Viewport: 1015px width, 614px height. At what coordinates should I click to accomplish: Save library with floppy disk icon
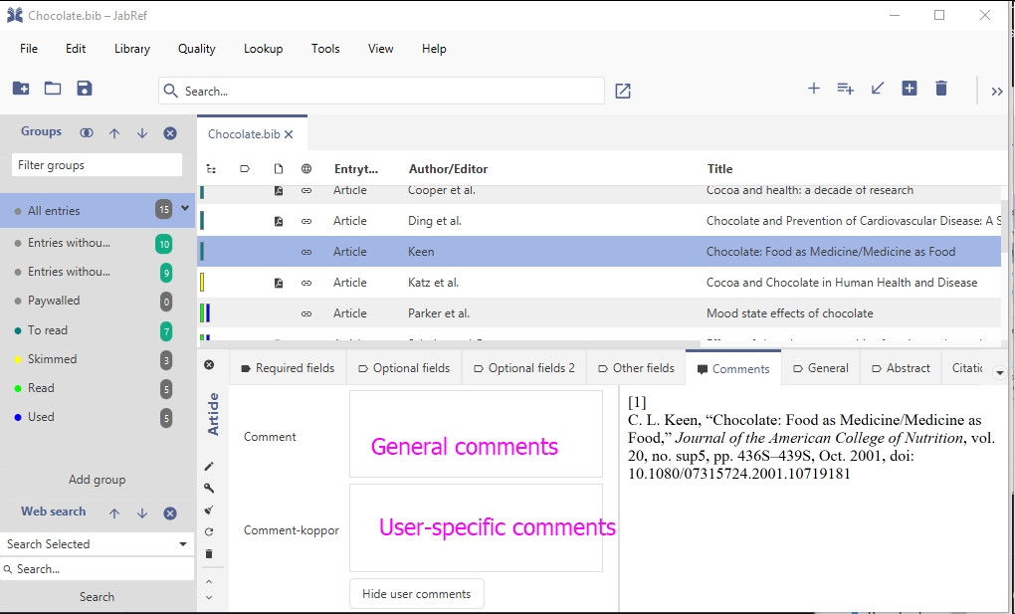pos(85,89)
